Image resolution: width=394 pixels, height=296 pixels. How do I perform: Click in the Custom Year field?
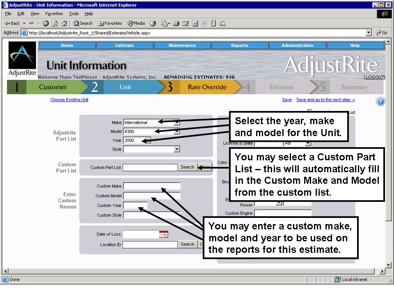[x=135, y=206]
